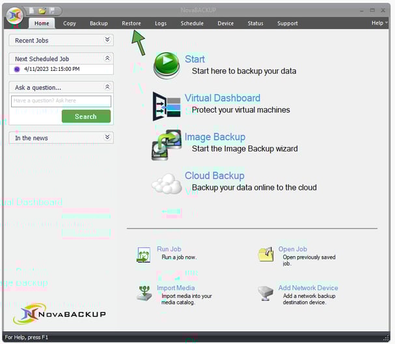Expand the In the news panel
Viewport: 395px width, 344px height.
(107, 137)
